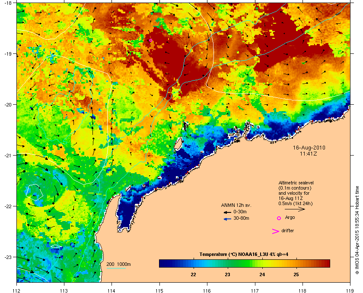
Task: Click the '(0.1m contours)' legend line
Action: pos(295,188)
